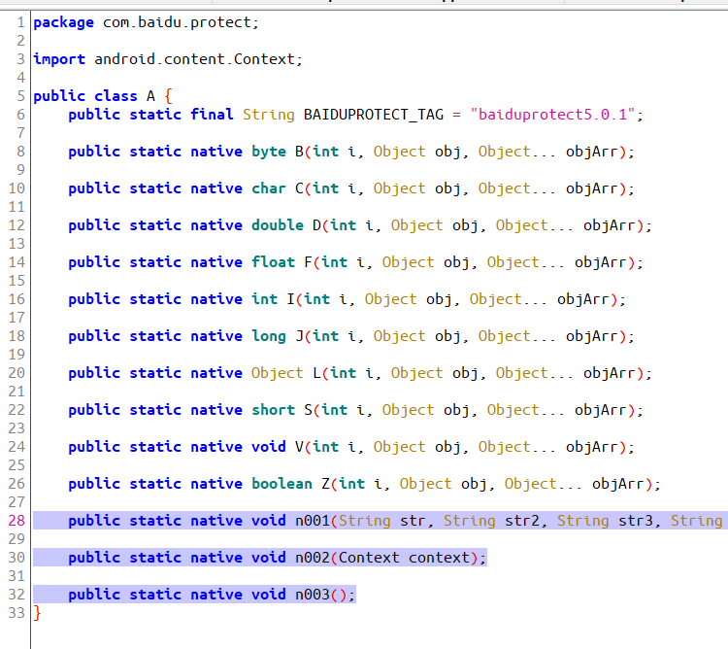Click the native method name V

[299, 447]
